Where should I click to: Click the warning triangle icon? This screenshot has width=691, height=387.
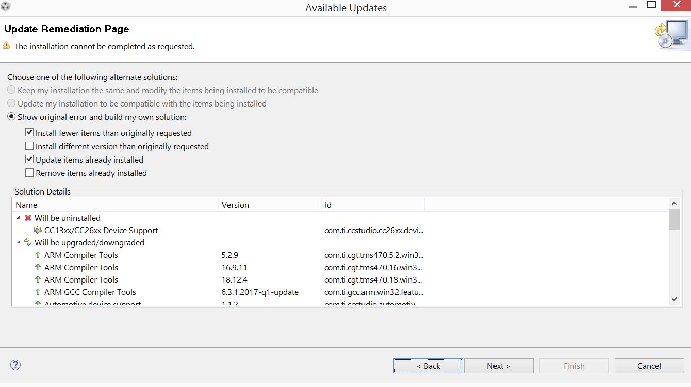pyautogui.click(x=6, y=46)
